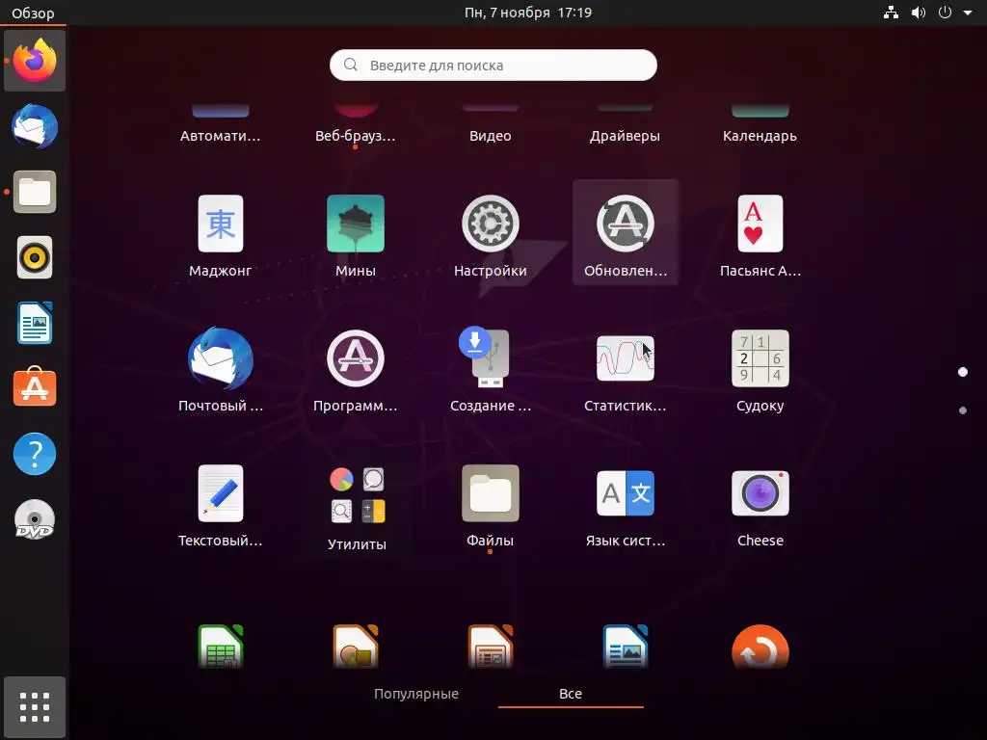Click the search field Введите для поиска
Viewport: 987px width, 740px height.
point(493,65)
